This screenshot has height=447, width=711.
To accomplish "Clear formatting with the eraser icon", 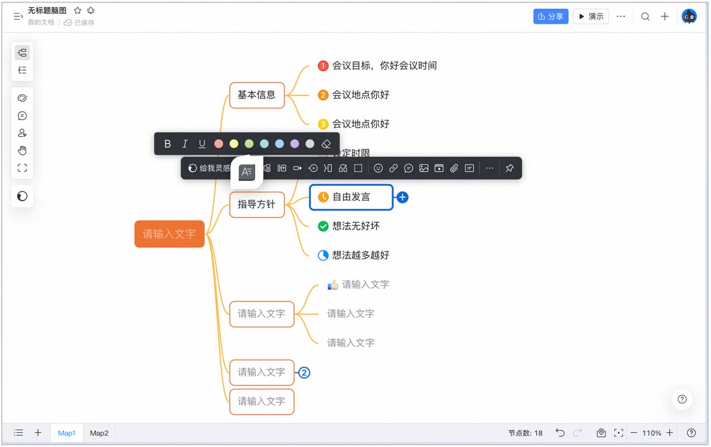I will (326, 144).
